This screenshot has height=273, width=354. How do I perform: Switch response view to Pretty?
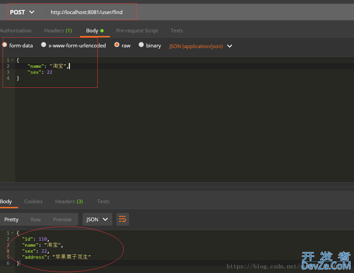pyautogui.click(x=11, y=220)
